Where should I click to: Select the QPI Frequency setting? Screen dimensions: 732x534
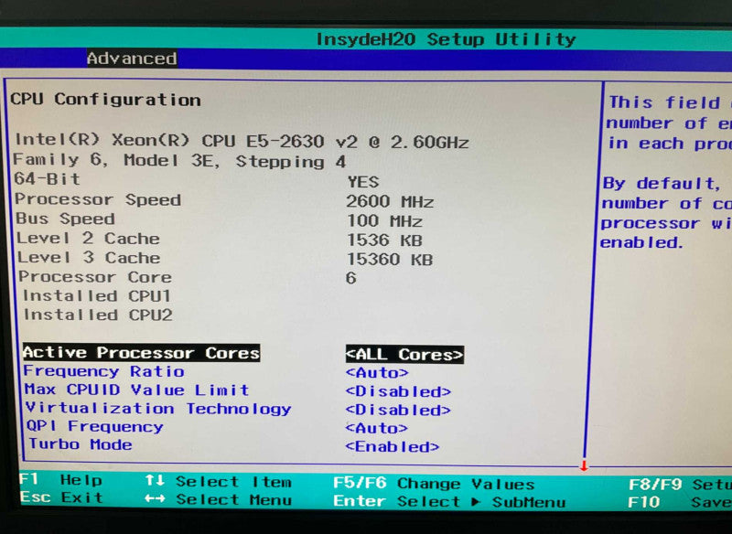95,426
